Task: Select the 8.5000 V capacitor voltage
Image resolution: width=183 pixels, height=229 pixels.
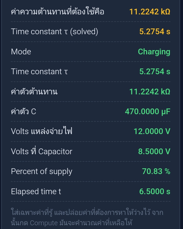Action: tap(154, 151)
